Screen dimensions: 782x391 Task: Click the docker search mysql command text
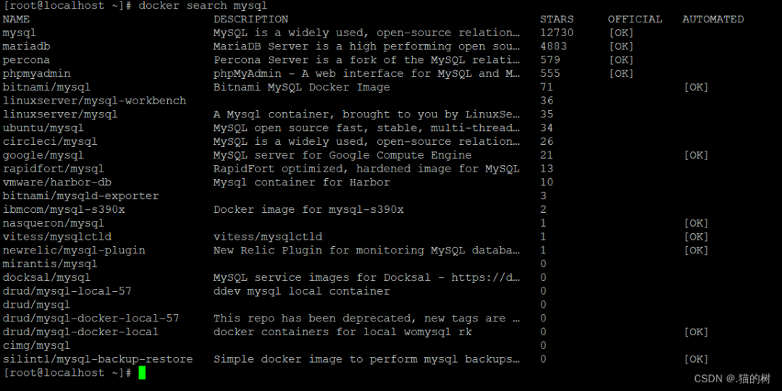tap(203, 6)
